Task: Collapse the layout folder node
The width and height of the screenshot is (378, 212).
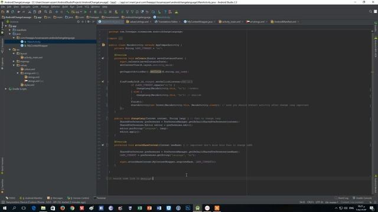Action: pyautogui.click(x=14, y=54)
